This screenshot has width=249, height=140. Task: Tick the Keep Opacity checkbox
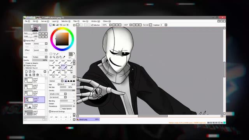pyautogui.click(x=61, y=109)
